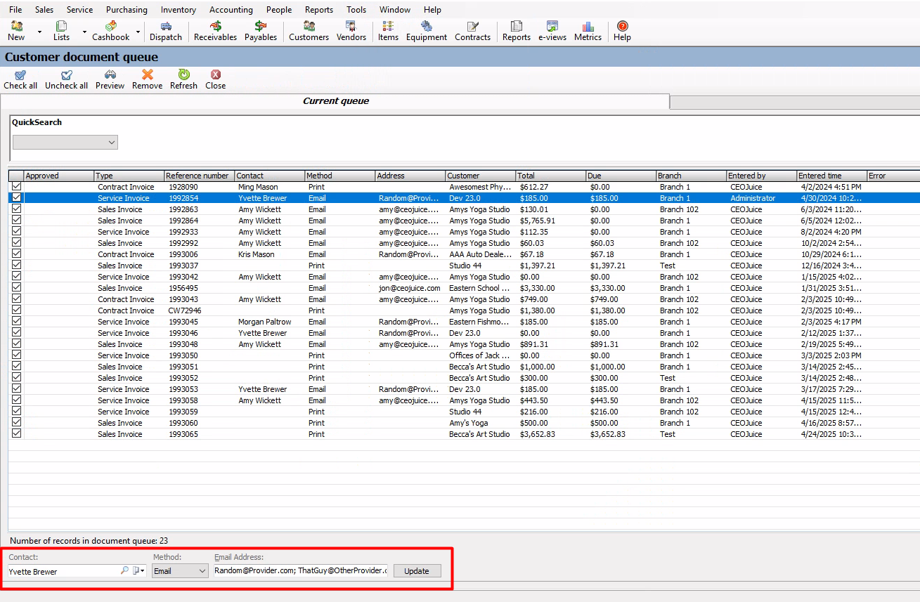
Task: Click the Email Address input field
Action: click(x=300, y=571)
